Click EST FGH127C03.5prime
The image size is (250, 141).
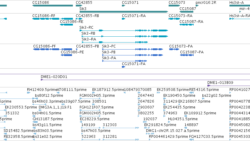[x=207, y=137]
